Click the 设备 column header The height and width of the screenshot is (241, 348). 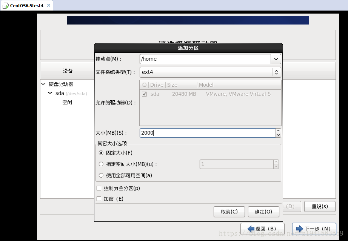click(68, 71)
